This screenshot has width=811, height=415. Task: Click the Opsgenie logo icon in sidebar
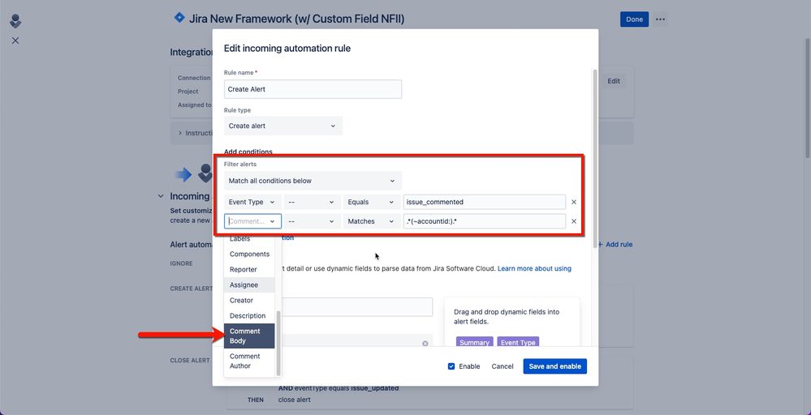tap(15, 21)
